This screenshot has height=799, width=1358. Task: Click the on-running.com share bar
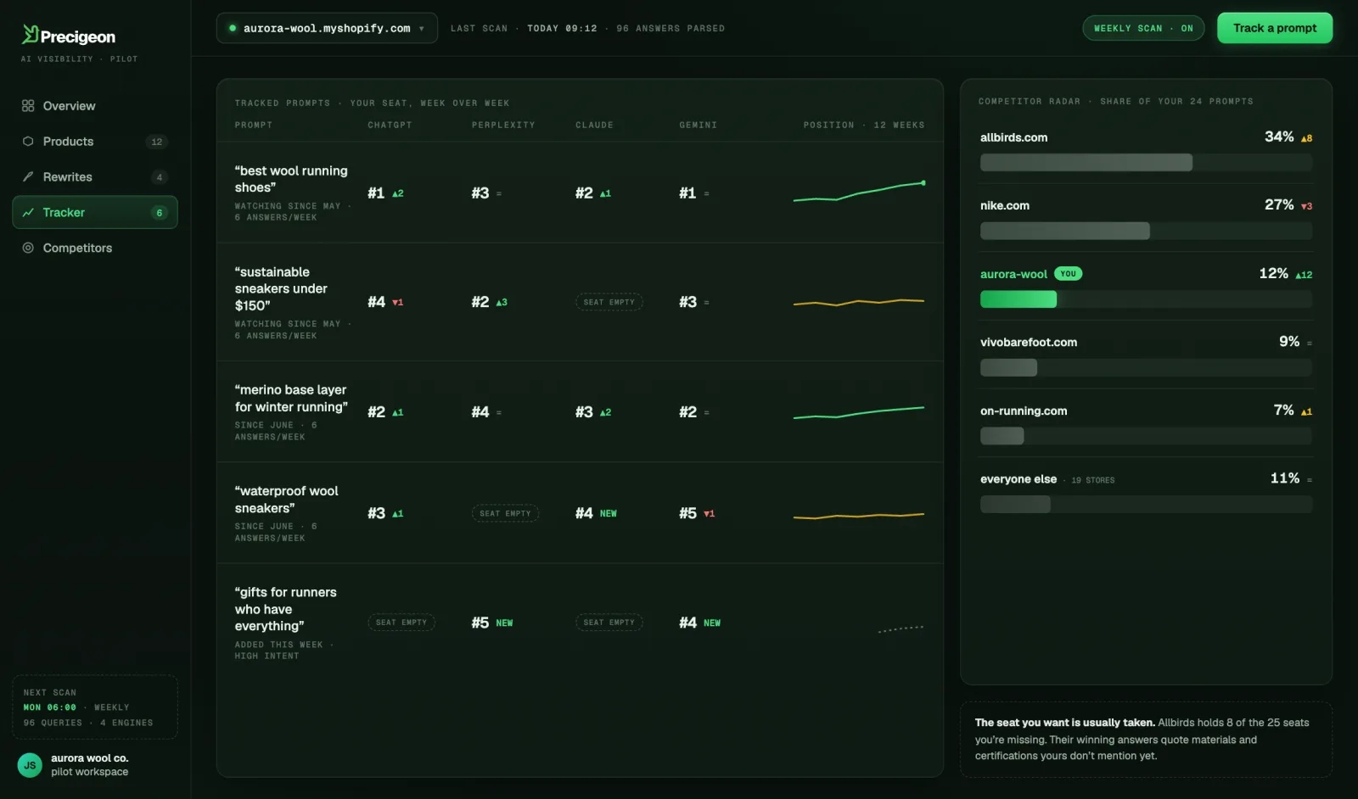1146,436
